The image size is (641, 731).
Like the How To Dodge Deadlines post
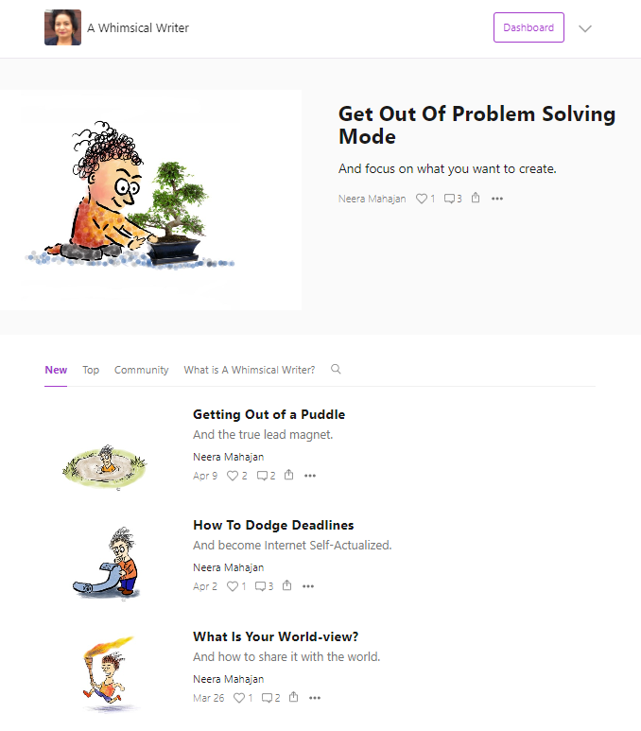[x=236, y=586]
